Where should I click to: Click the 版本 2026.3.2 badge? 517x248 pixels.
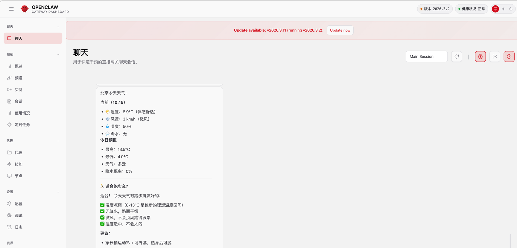coord(435,9)
